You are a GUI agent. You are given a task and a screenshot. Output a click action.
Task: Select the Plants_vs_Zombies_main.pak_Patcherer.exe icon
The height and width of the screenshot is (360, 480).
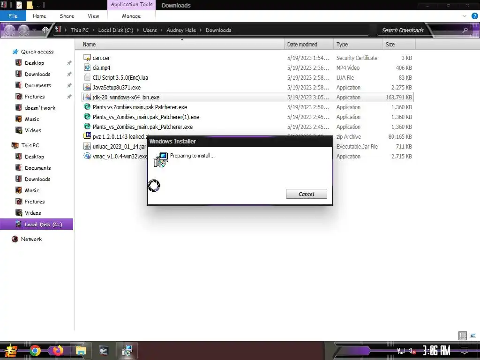tap(87, 126)
